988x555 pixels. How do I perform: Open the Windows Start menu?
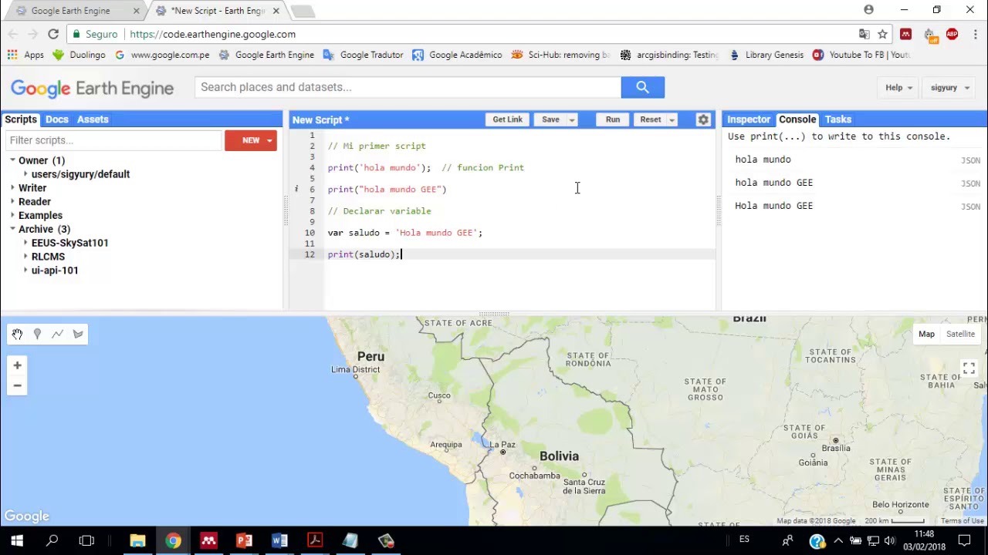point(17,541)
